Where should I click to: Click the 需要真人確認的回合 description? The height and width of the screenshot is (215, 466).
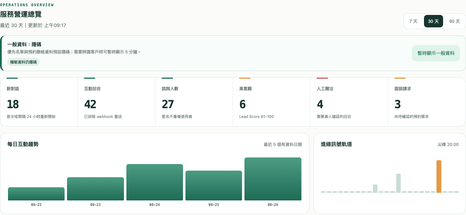(334, 117)
